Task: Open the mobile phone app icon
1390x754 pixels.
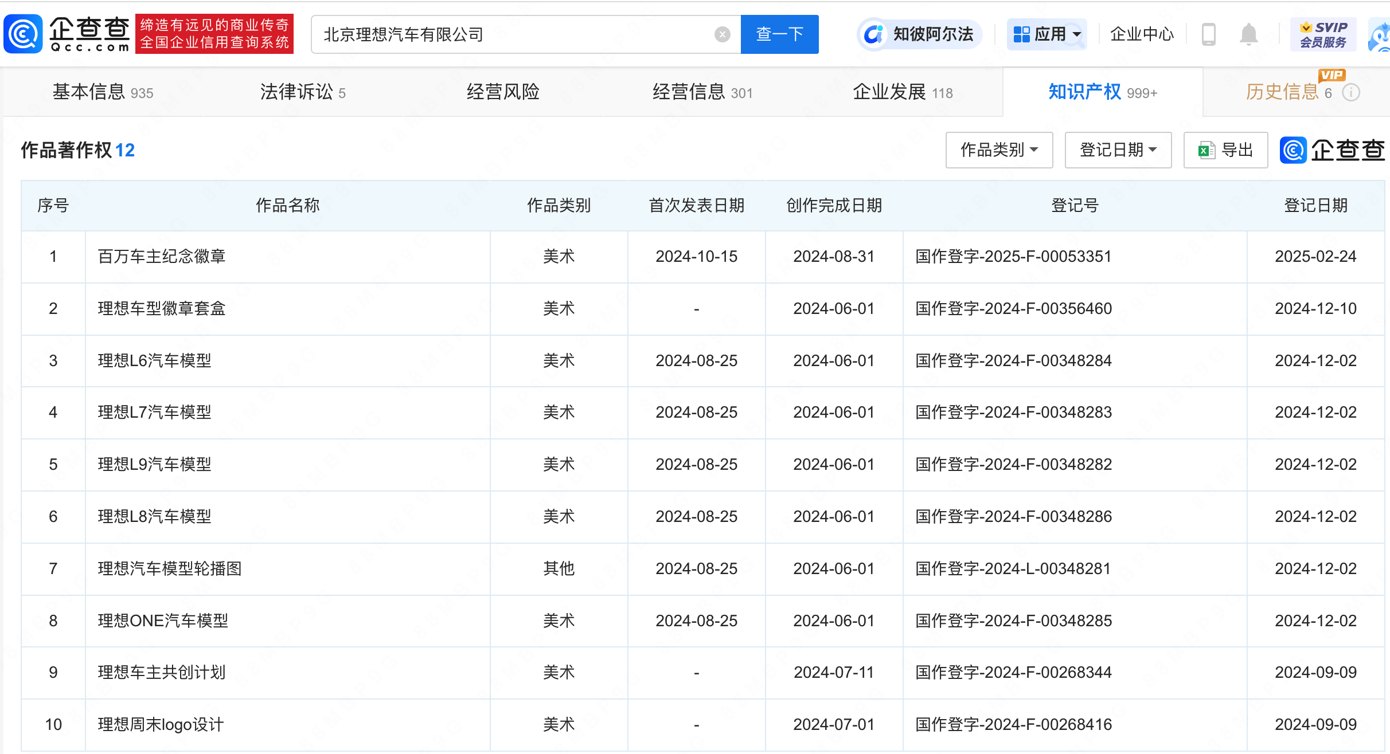Action: pyautogui.click(x=1208, y=34)
